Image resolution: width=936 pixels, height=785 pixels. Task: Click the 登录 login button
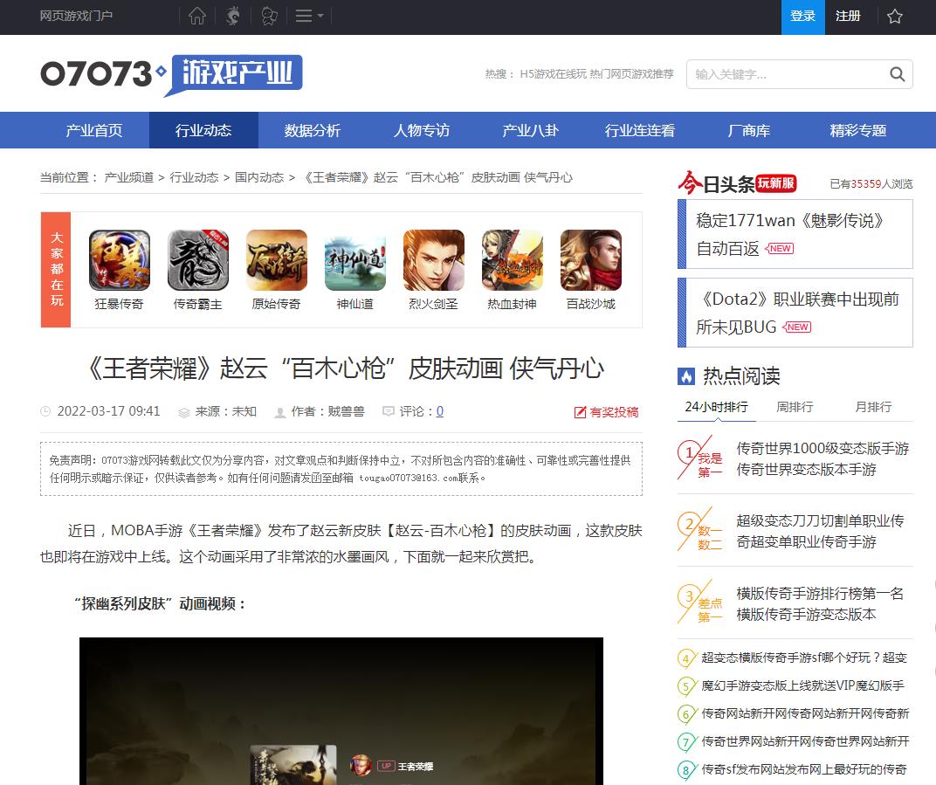tap(803, 17)
